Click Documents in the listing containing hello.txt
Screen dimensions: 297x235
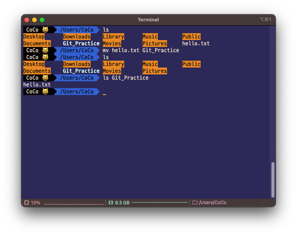coord(37,43)
